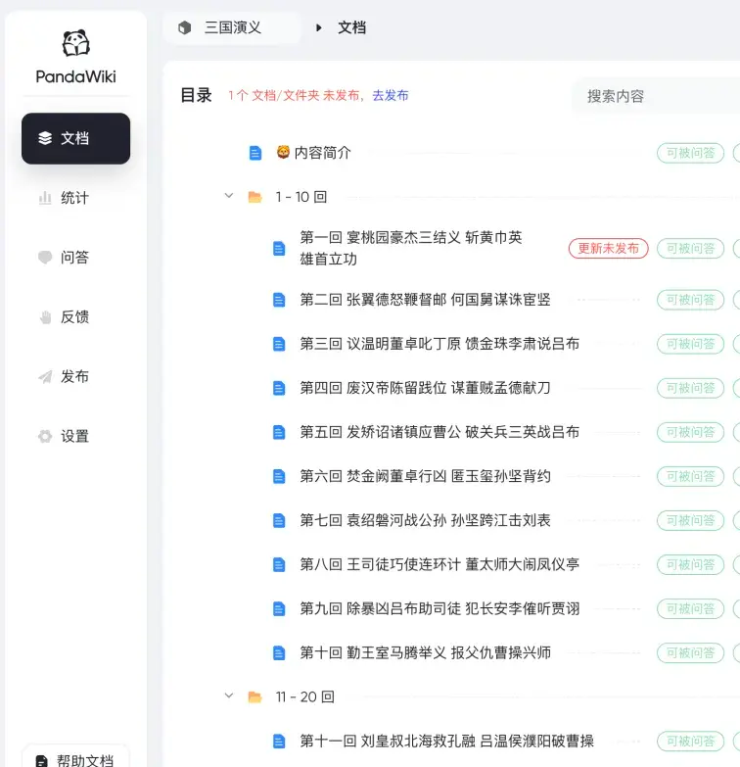Open the 统计 sidebar section

[75, 198]
